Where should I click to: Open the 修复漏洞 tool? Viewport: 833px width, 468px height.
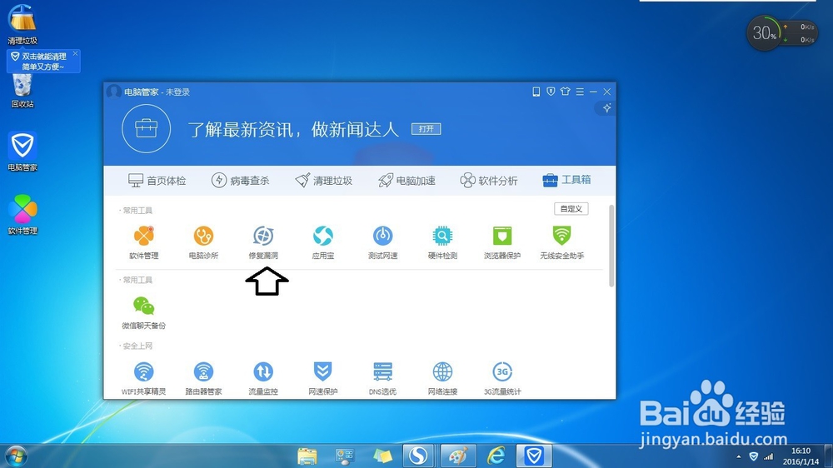pyautogui.click(x=263, y=236)
